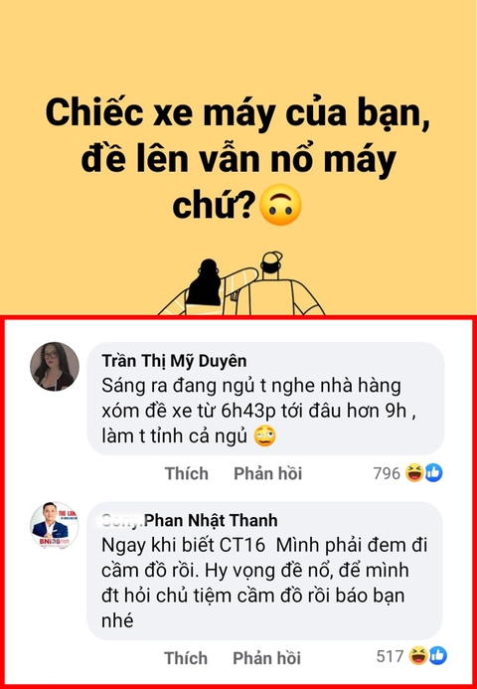Open Trần Thị Mỹ Duyên's profile picture
The image size is (477, 689).
pos(55,367)
